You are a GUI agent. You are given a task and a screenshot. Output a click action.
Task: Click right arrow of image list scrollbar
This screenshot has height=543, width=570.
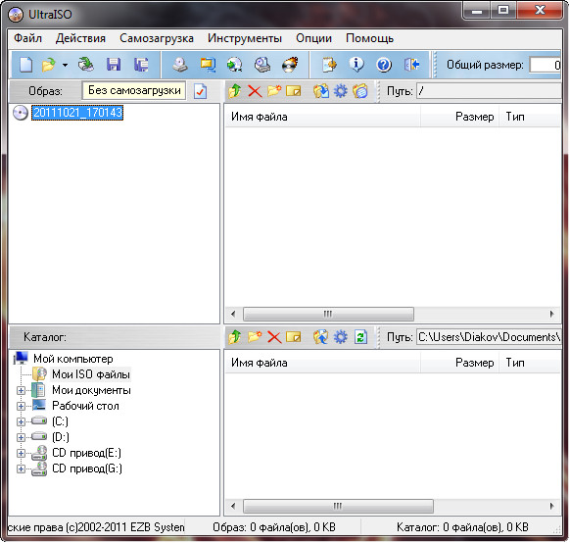tap(551, 314)
